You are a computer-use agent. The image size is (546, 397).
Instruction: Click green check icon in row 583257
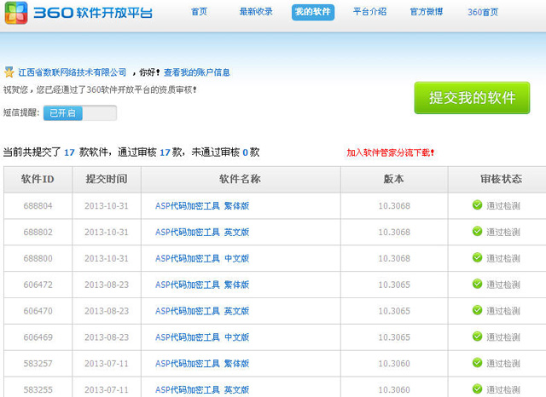[477, 363]
